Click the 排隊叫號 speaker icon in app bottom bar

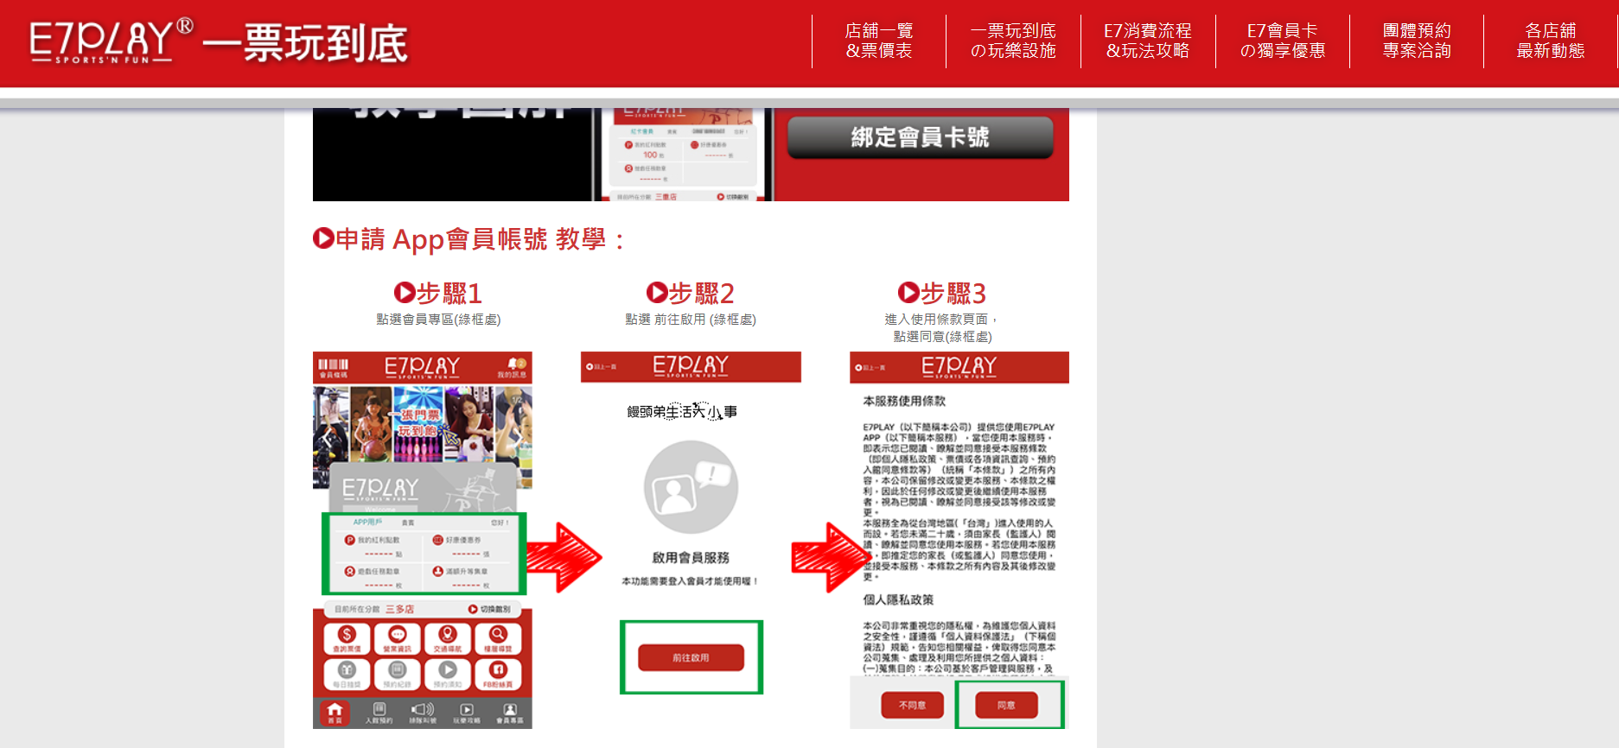422,713
